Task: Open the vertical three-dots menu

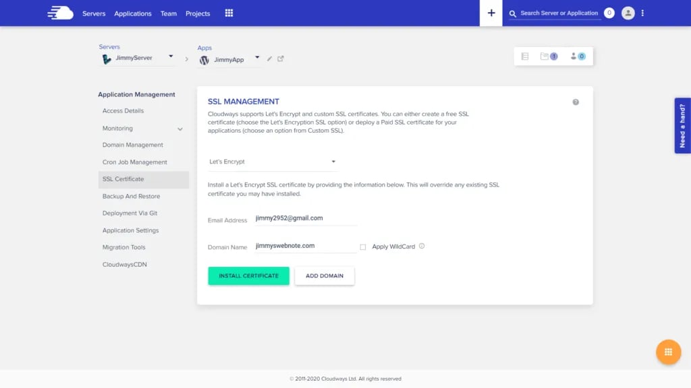Action: coord(642,13)
